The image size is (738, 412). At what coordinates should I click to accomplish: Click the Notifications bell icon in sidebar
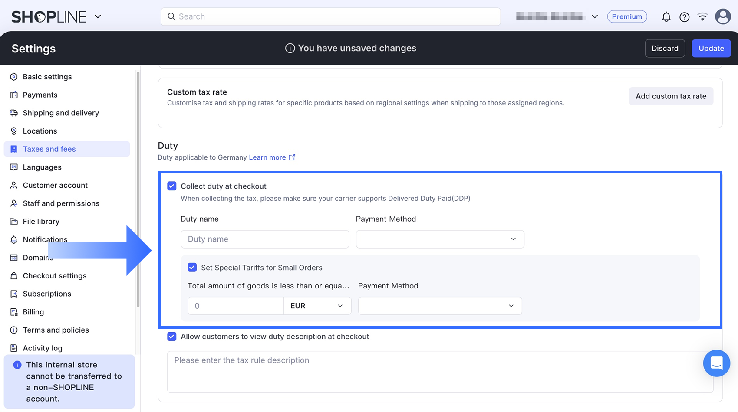pos(14,240)
